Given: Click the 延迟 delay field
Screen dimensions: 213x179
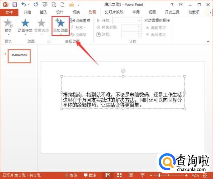Looking at the screenshot, I should tap(130, 35).
